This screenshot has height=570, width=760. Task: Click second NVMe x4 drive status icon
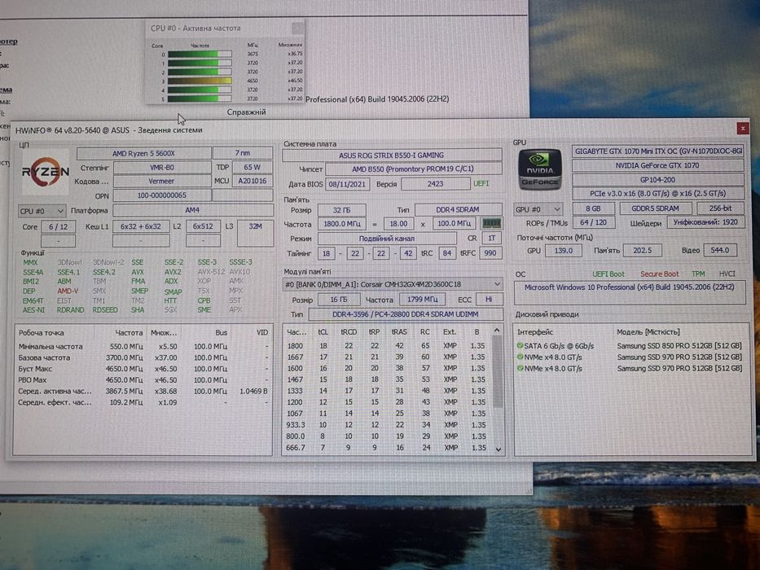click(520, 368)
